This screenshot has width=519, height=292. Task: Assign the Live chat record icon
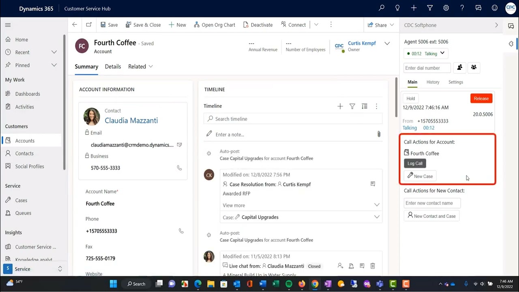click(x=340, y=266)
